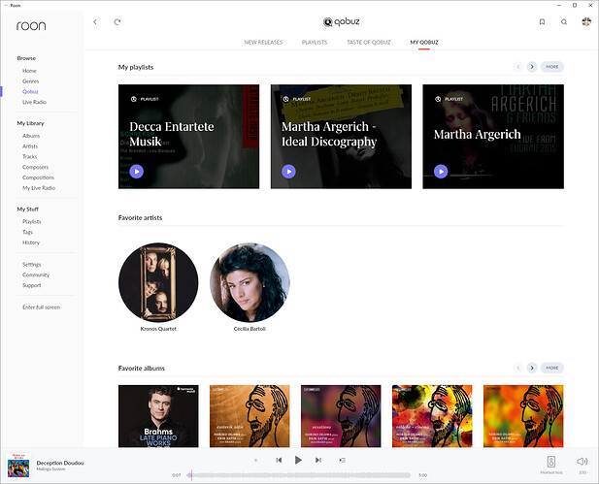Open Settings from the sidebar
The width and height of the screenshot is (599, 484).
(x=32, y=265)
